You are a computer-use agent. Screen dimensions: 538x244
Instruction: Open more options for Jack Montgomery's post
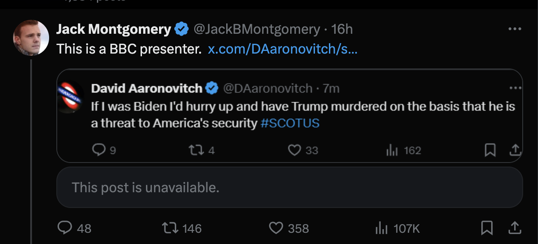tap(514, 29)
